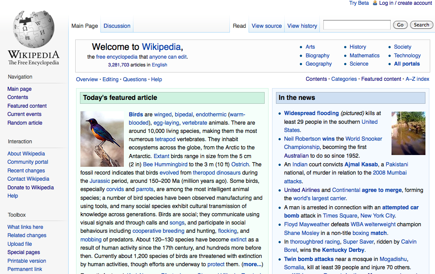Open the A–Z index
Screen dimensions: 435x274
[x=417, y=79]
